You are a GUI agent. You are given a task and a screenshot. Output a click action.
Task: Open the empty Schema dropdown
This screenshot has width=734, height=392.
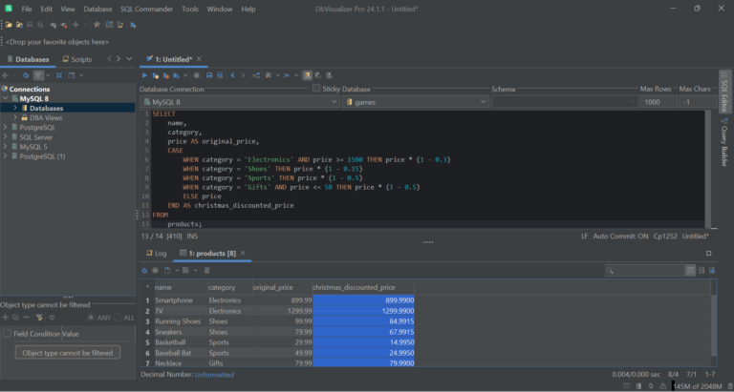(565, 102)
